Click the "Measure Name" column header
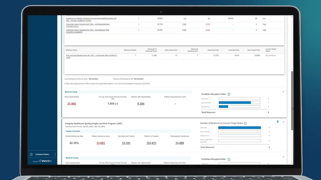 (71, 50)
